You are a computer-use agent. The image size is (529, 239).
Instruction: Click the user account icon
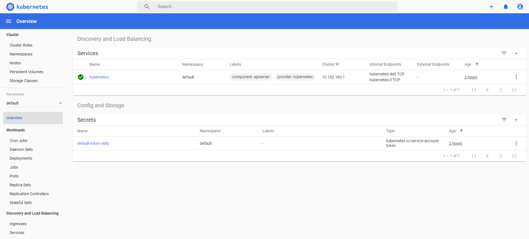point(520,7)
